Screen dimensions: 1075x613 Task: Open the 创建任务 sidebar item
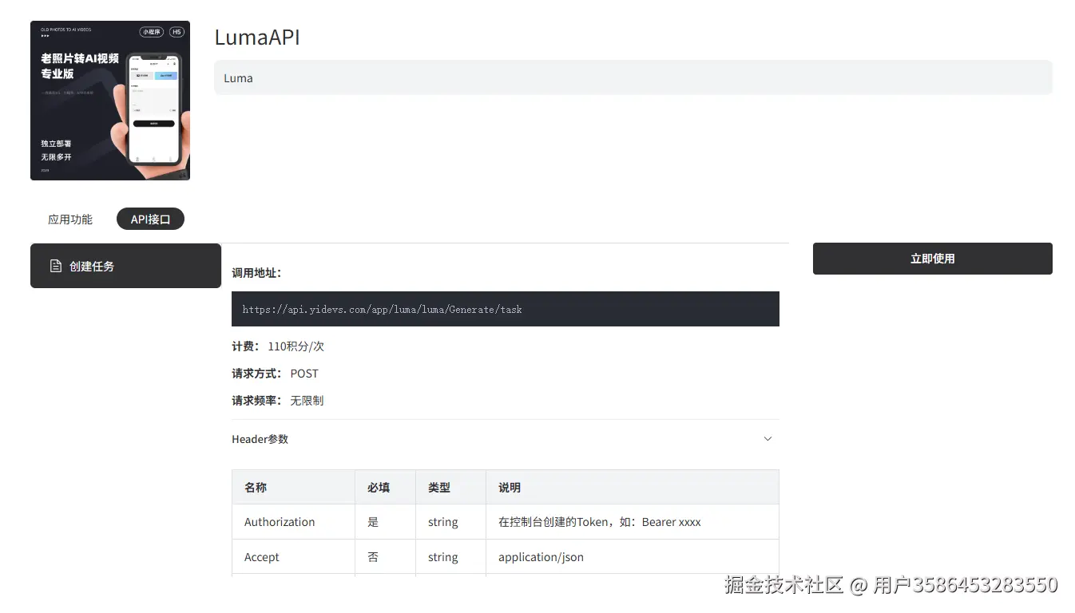tap(125, 266)
